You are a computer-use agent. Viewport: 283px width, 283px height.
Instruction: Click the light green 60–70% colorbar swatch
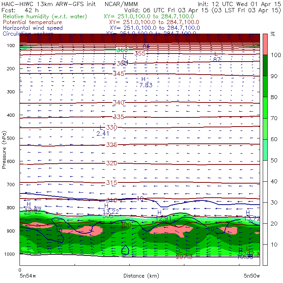(265, 128)
